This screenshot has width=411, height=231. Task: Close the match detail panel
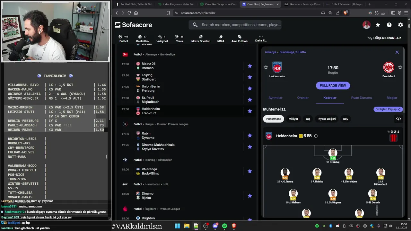tap(397, 52)
